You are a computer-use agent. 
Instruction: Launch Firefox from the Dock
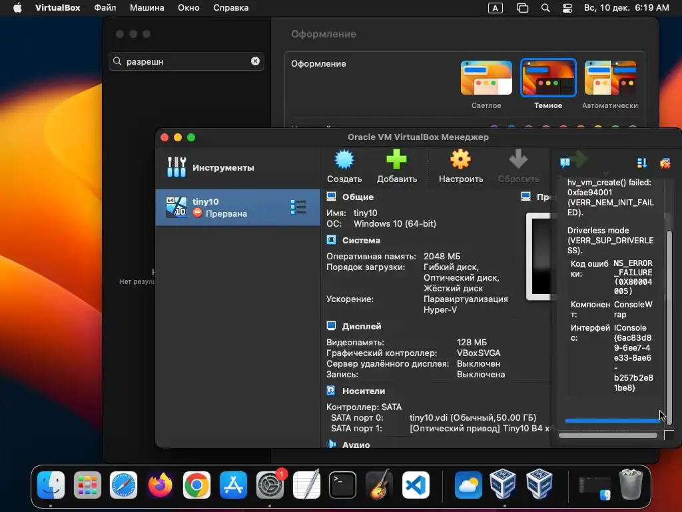160,485
